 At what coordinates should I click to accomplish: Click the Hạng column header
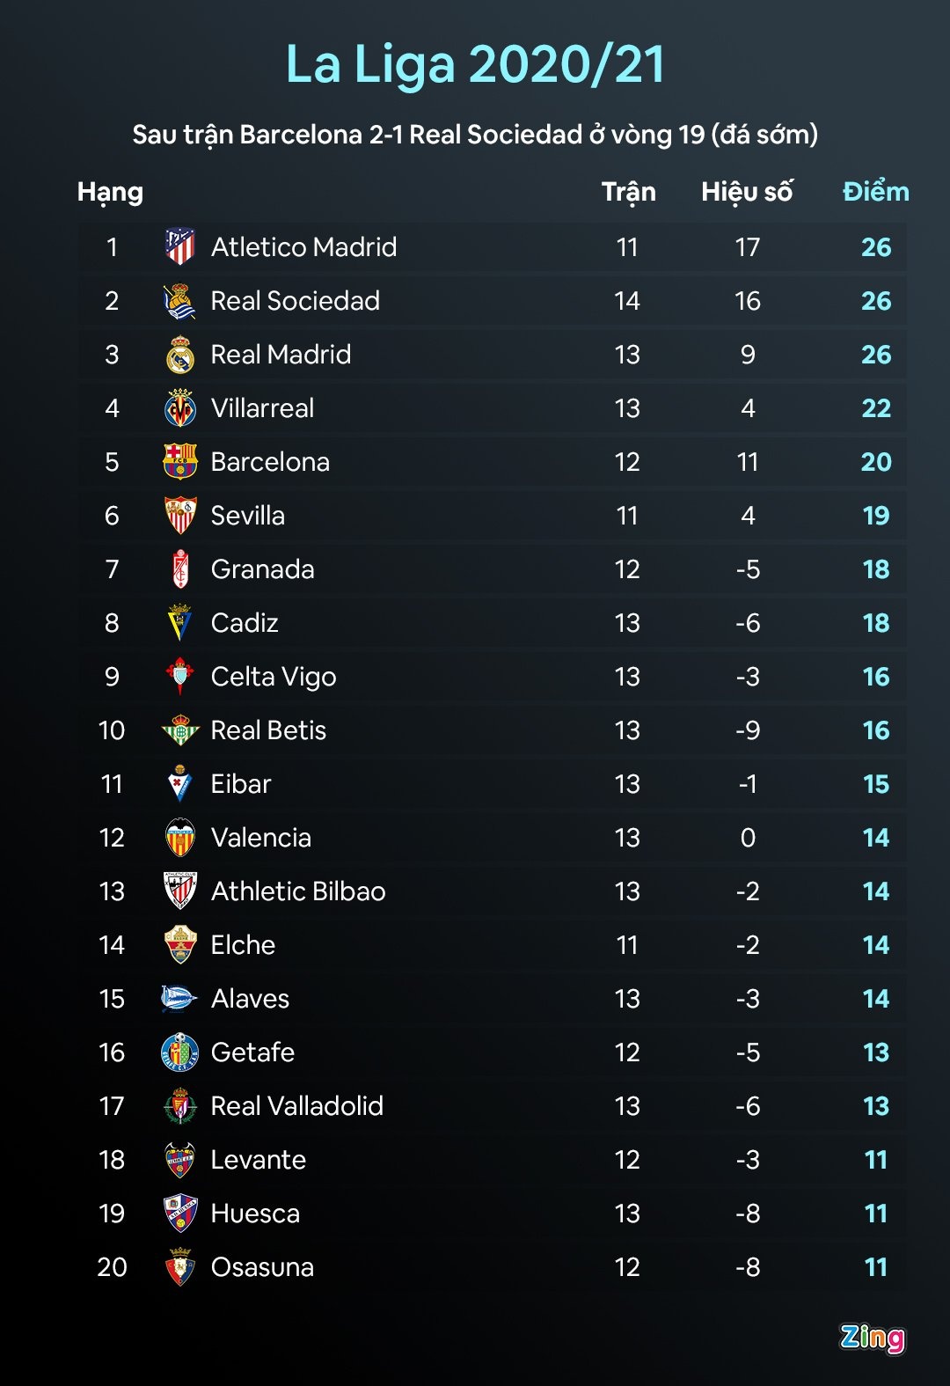tap(110, 193)
